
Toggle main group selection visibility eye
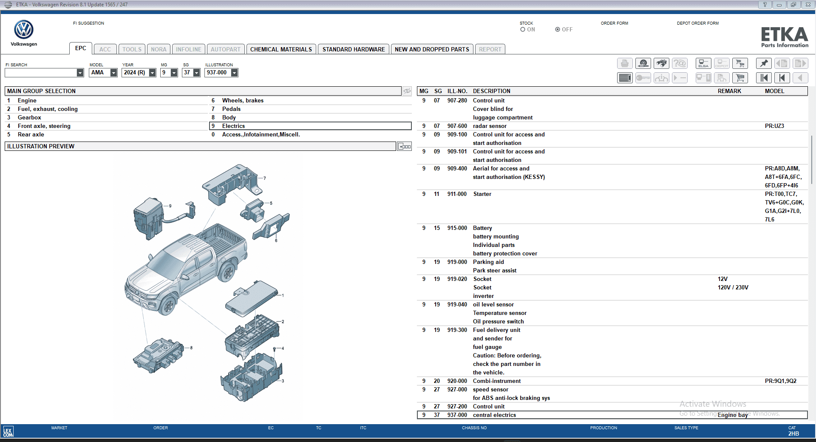coord(407,91)
